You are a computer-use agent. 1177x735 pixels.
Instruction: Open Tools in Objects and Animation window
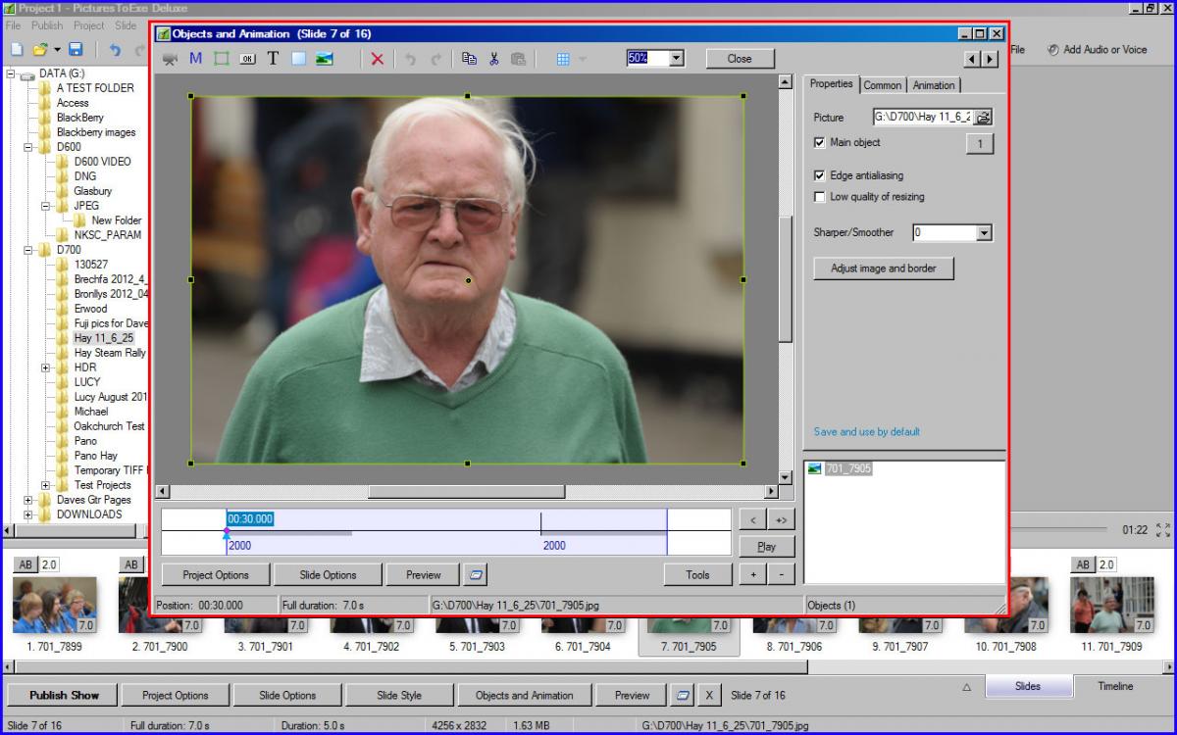(x=698, y=575)
